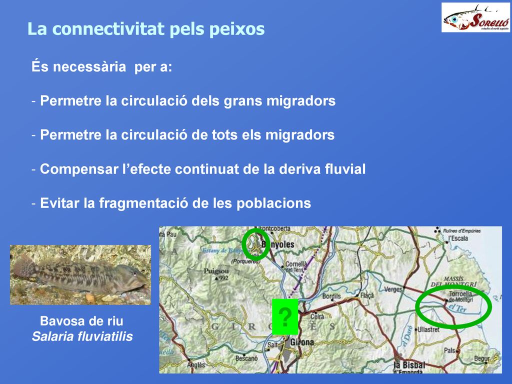Click the "Anglès" label on the map
The width and height of the screenshot is (512, 384).
coord(196,364)
